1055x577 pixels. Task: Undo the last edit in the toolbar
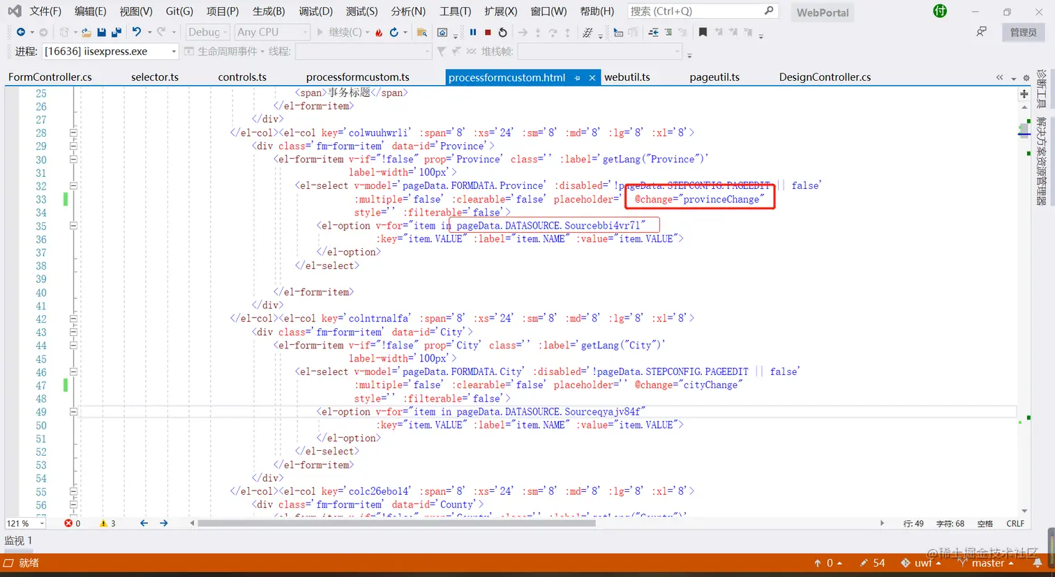pyautogui.click(x=137, y=32)
